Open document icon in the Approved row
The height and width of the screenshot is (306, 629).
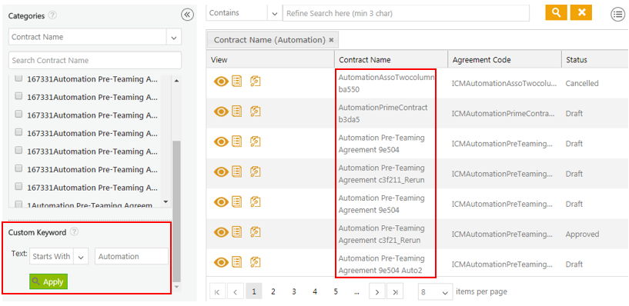237,232
